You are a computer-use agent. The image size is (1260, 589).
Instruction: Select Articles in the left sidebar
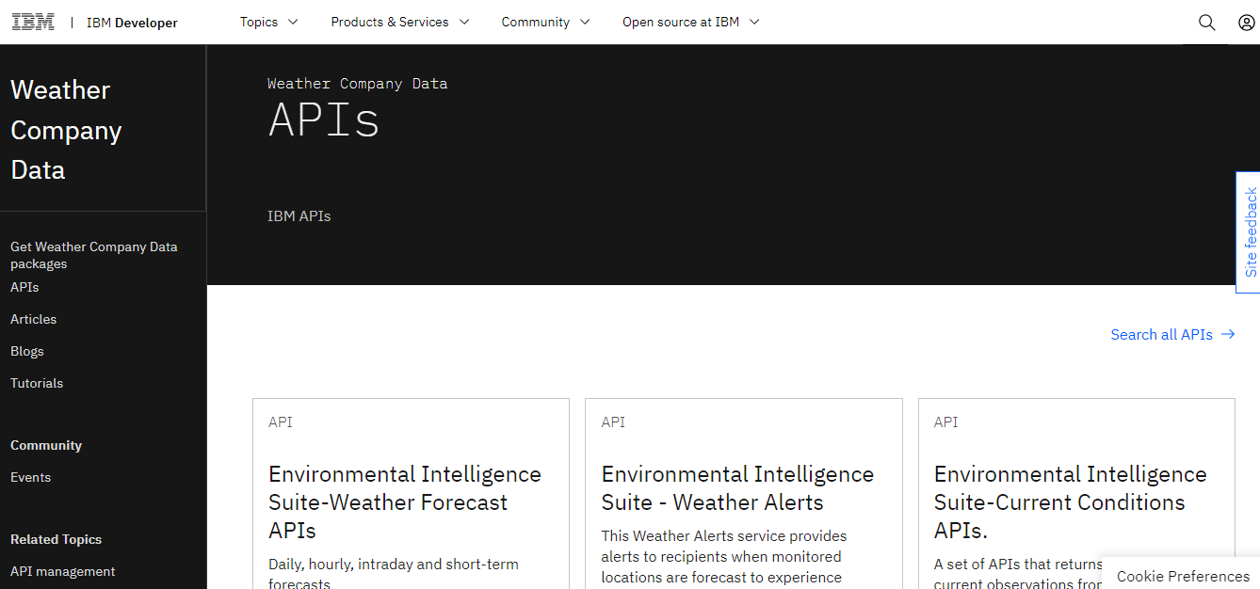[x=34, y=319]
